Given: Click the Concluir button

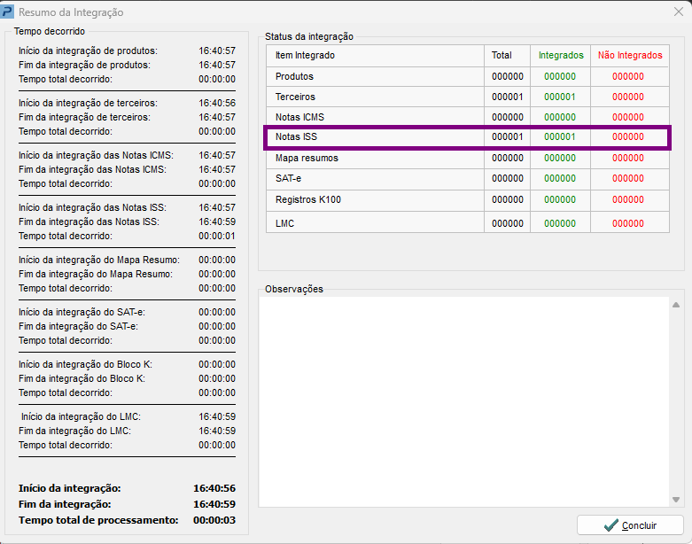Looking at the screenshot, I should tap(630, 525).
